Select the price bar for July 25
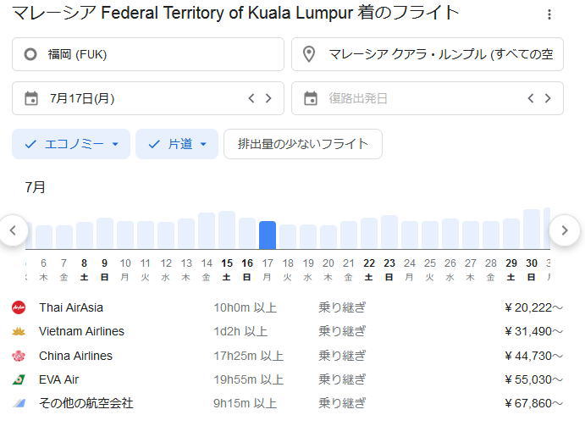 430,235
